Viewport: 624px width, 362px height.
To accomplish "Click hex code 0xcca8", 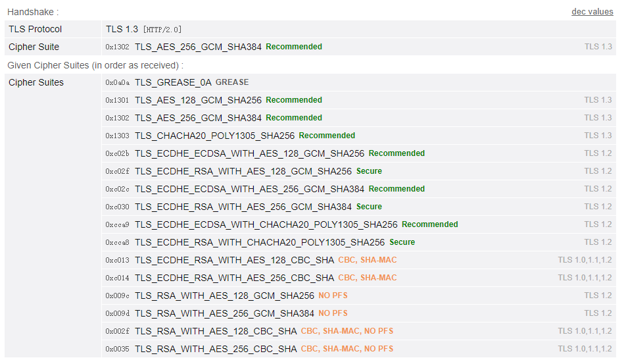I will [118, 242].
